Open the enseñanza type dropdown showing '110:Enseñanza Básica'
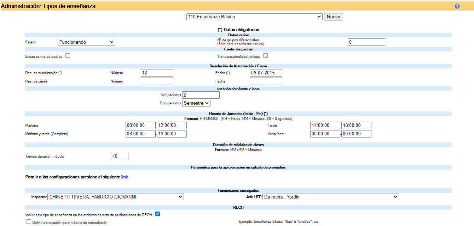 [254, 16]
